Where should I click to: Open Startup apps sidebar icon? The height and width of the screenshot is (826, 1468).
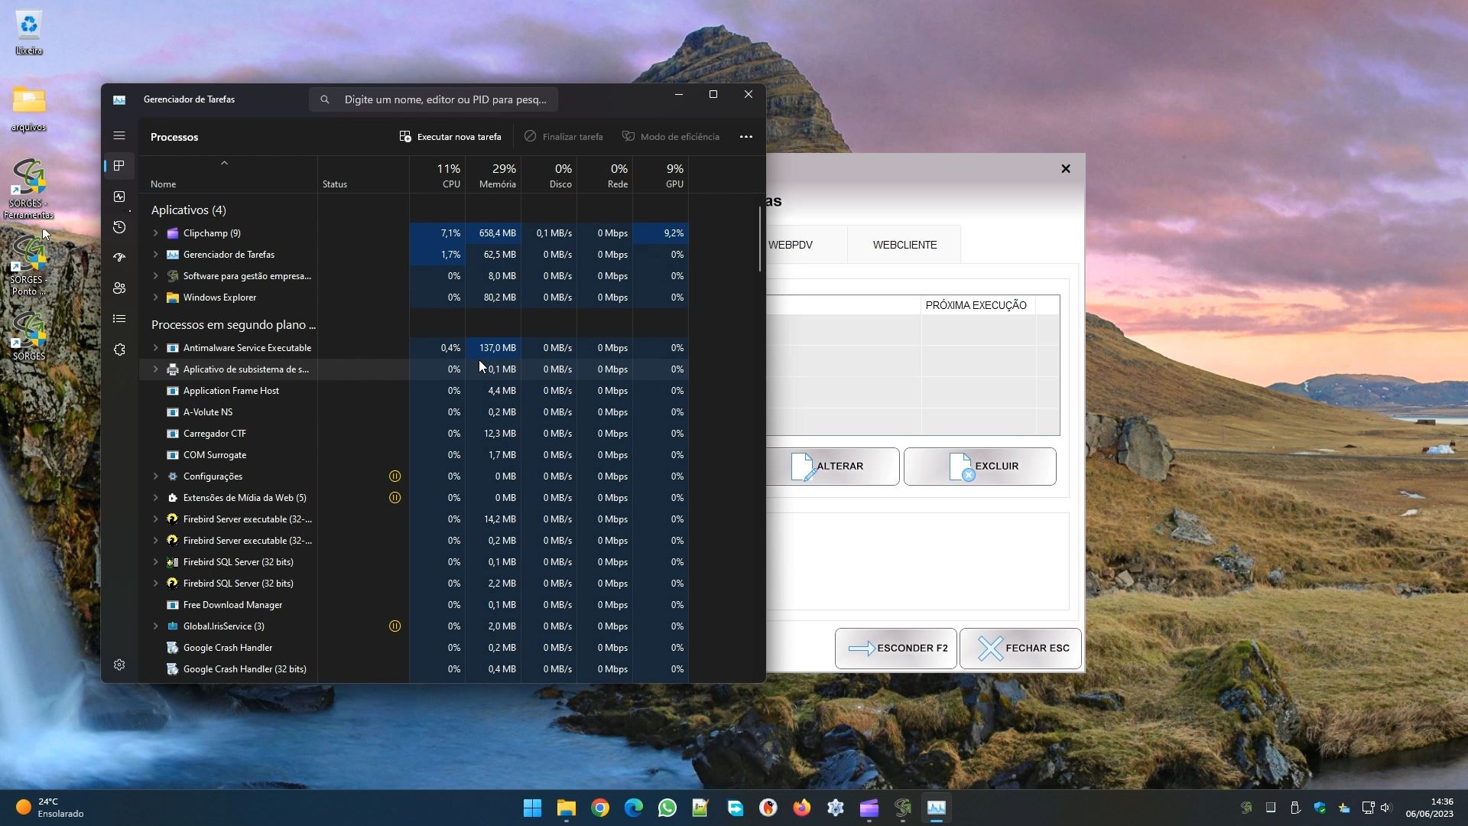119,258
